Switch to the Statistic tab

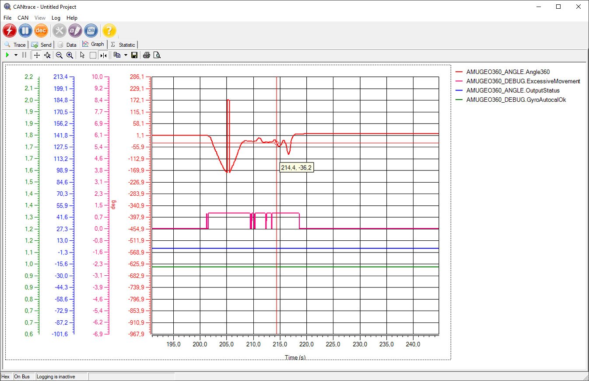tap(123, 45)
